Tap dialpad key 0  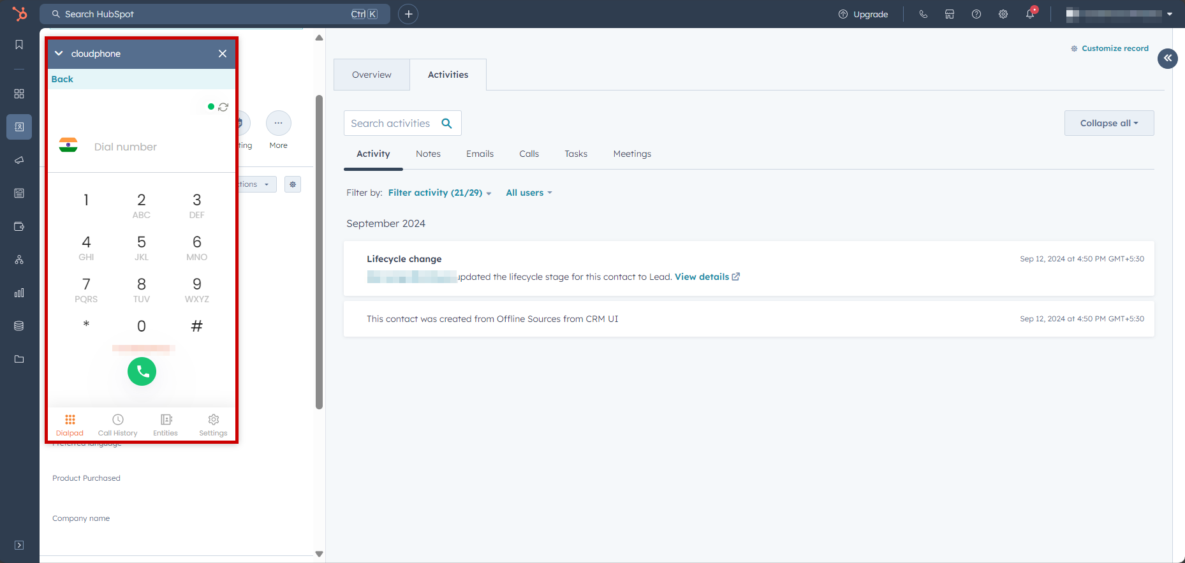pos(142,326)
